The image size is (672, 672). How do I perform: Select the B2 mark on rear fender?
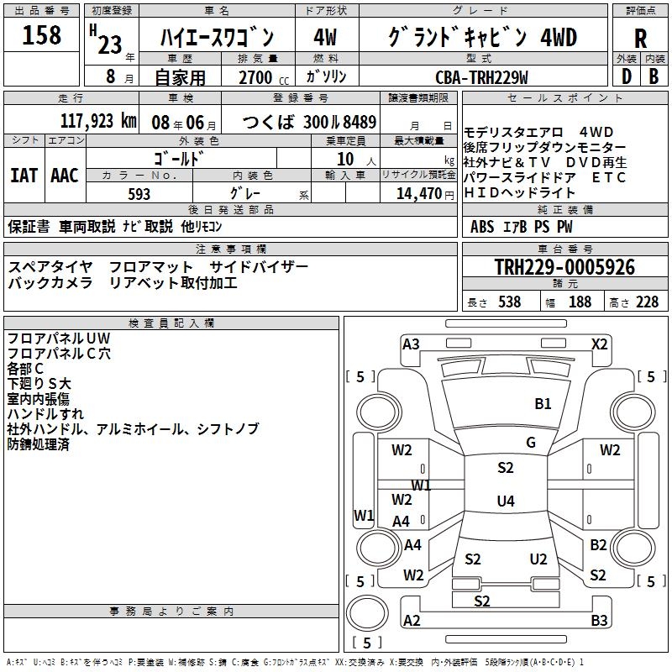pos(598,545)
